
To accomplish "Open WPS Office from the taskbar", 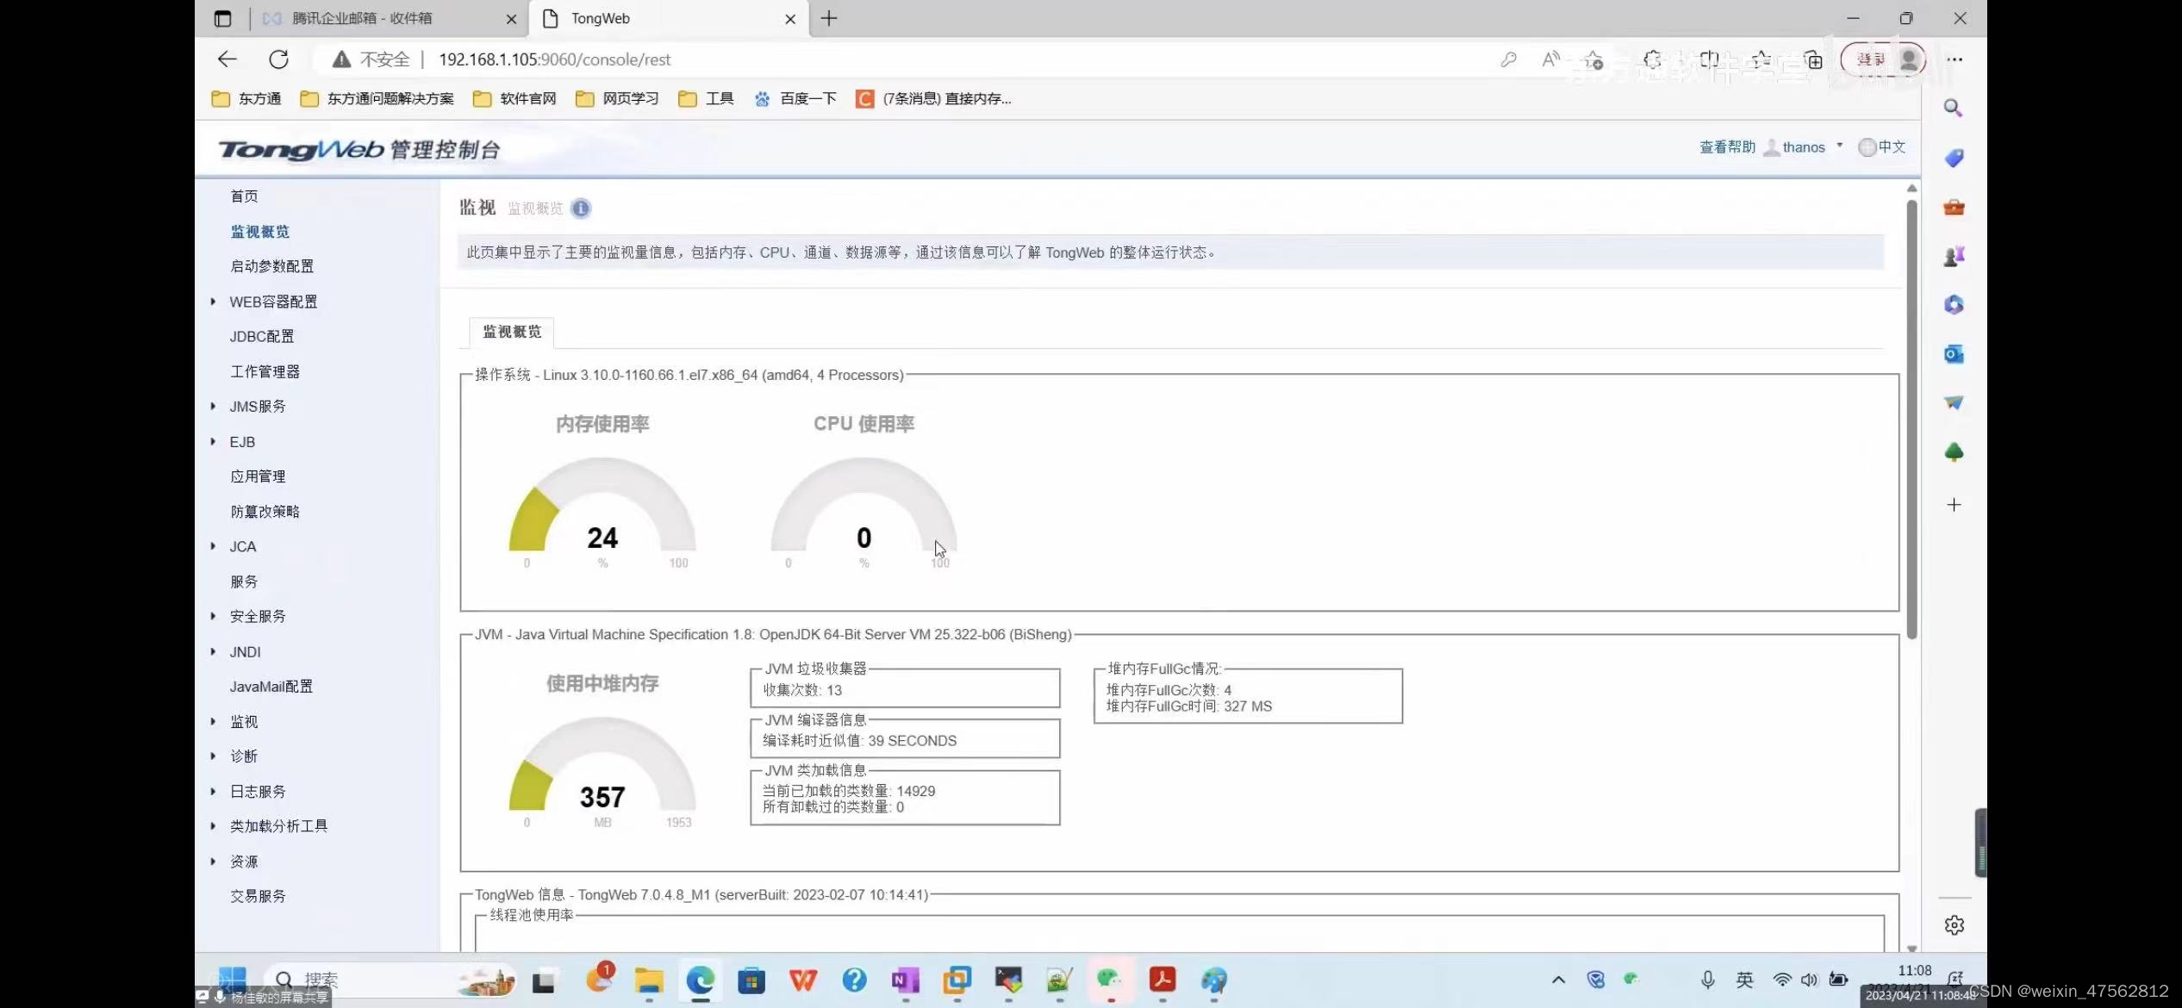I will coord(802,980).
